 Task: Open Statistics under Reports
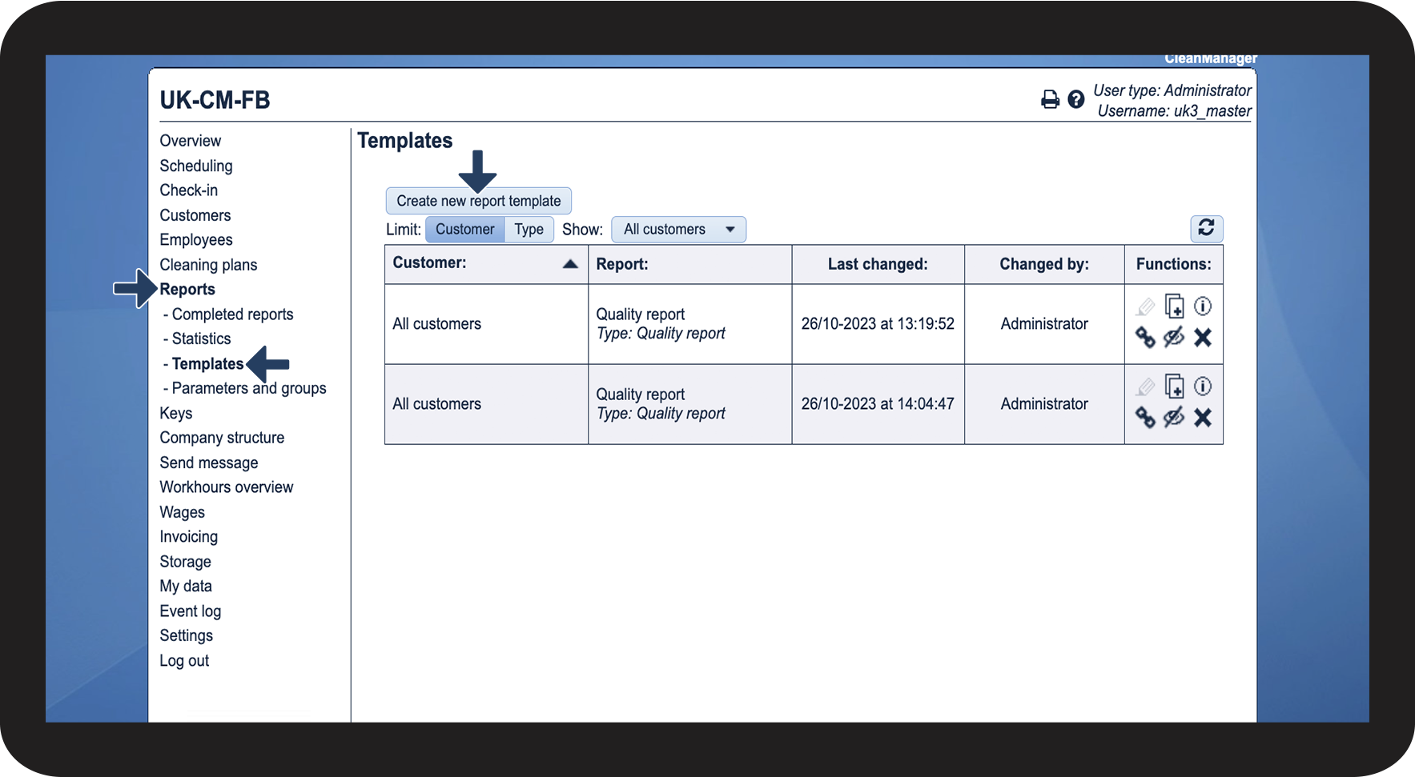pos(201,338)
